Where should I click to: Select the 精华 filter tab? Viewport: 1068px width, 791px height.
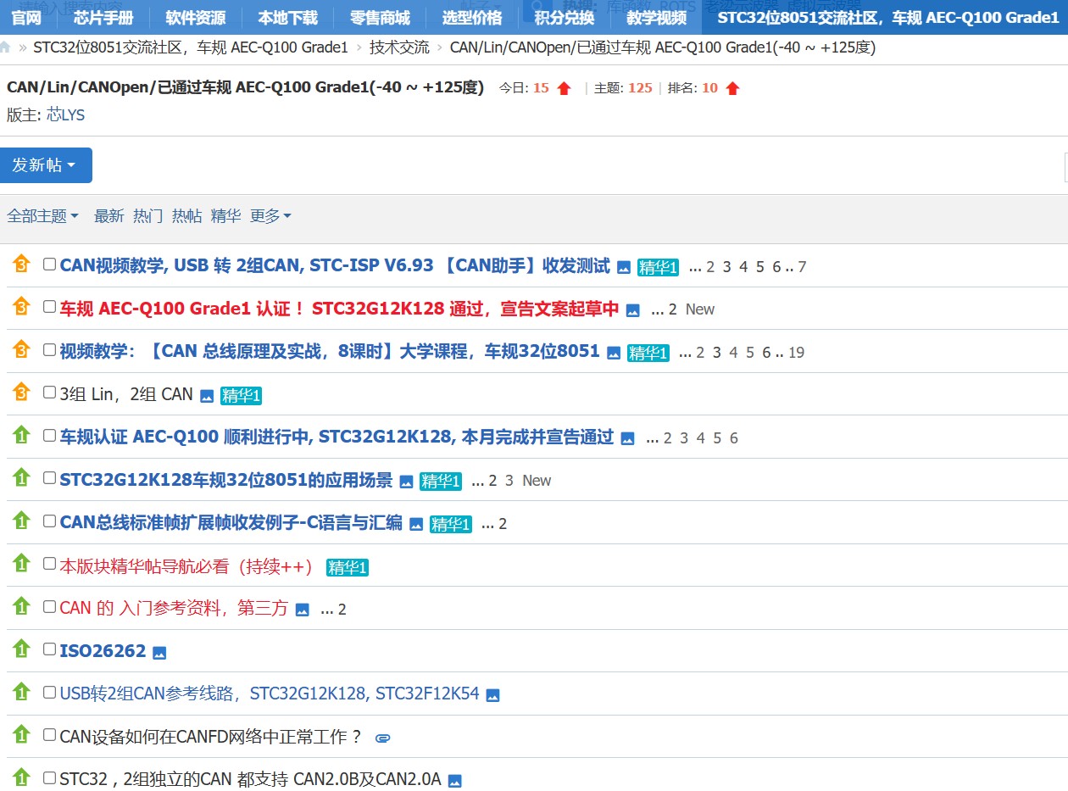(225, 216)
